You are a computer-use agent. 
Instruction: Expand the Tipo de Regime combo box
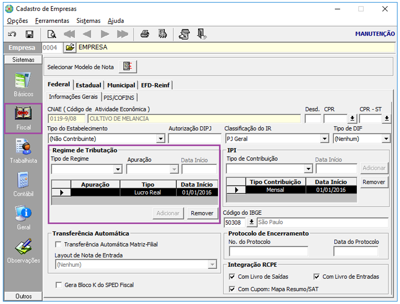[x=118, y=169]
